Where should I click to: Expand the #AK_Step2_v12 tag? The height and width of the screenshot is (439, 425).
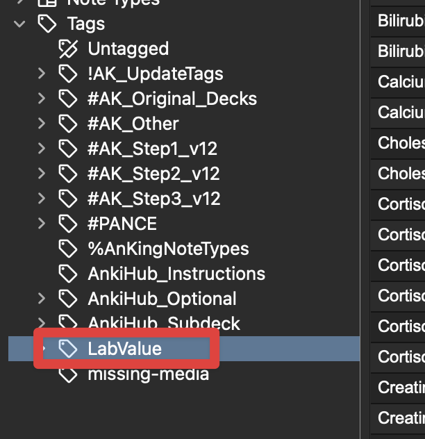42,174
